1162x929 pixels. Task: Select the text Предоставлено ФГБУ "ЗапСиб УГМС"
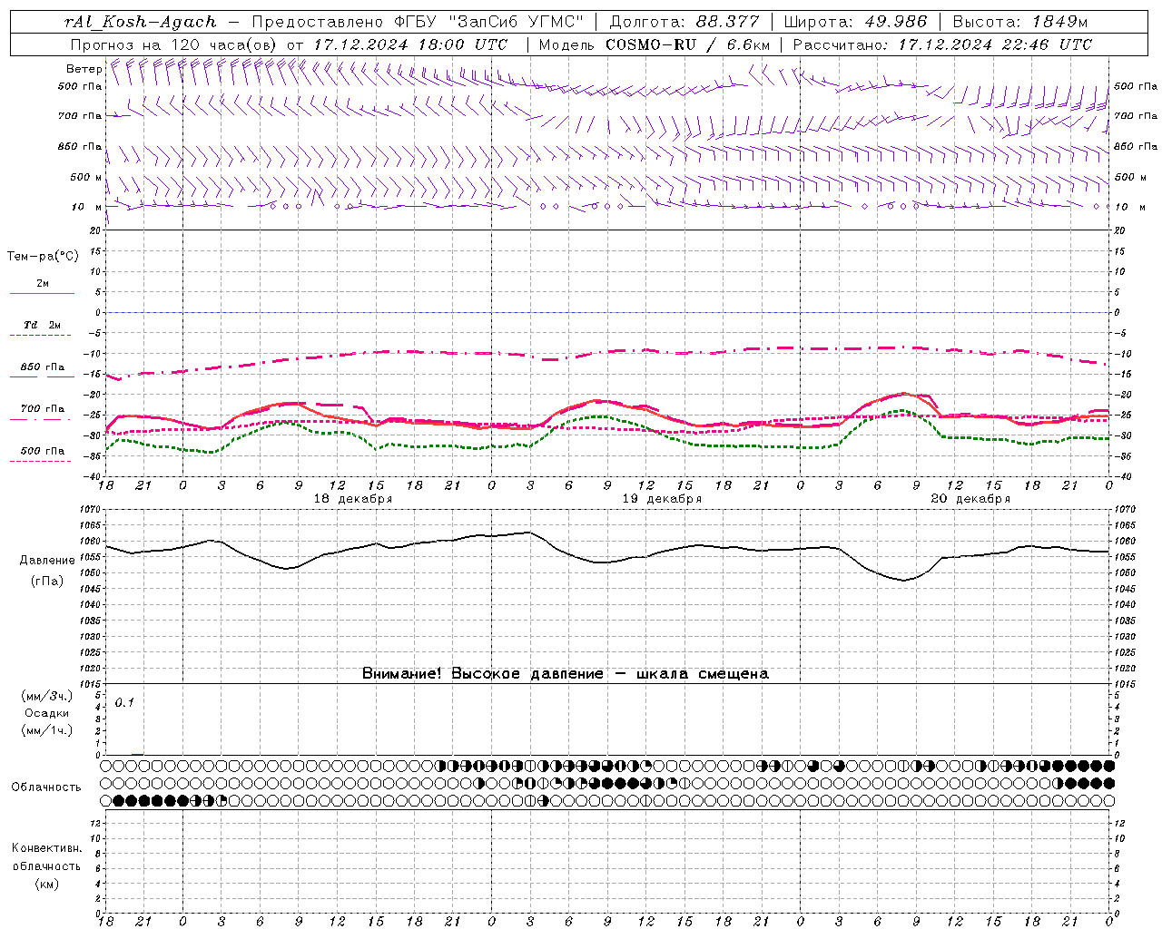click(x=418, y=22)
